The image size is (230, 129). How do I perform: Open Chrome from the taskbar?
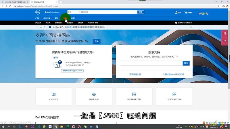(x=56, y=126)
